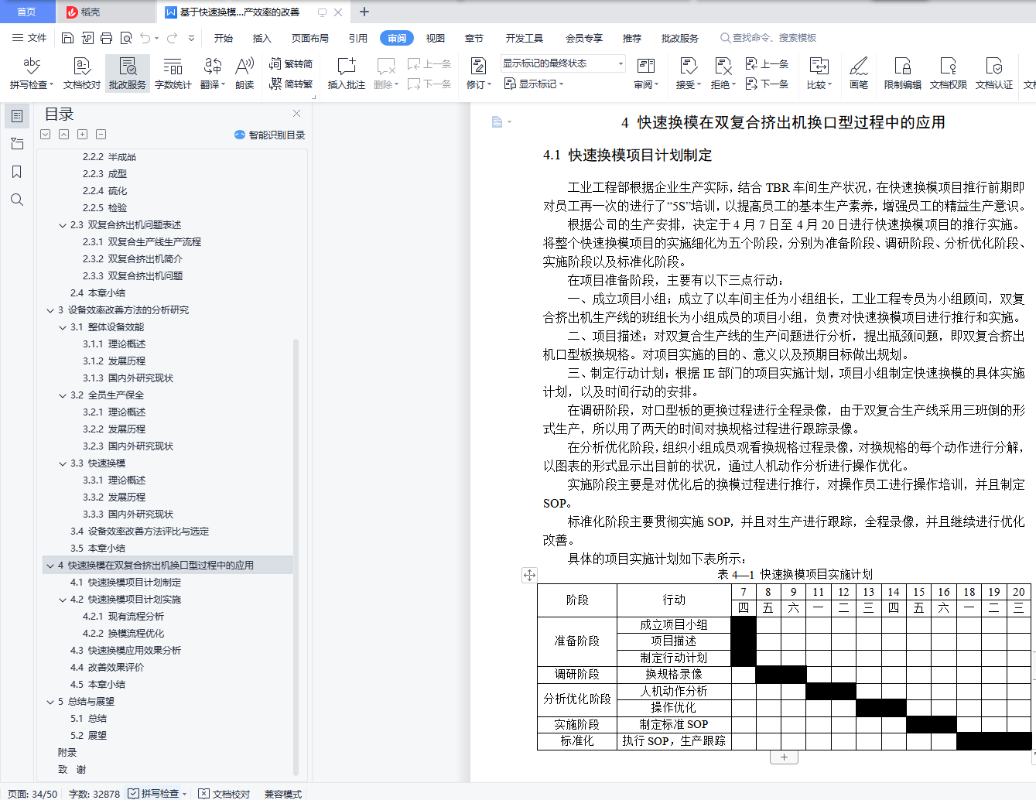Toggle 文档校对 in the status bar
This screenshot has width=1036, height=800.
[224, 793]
